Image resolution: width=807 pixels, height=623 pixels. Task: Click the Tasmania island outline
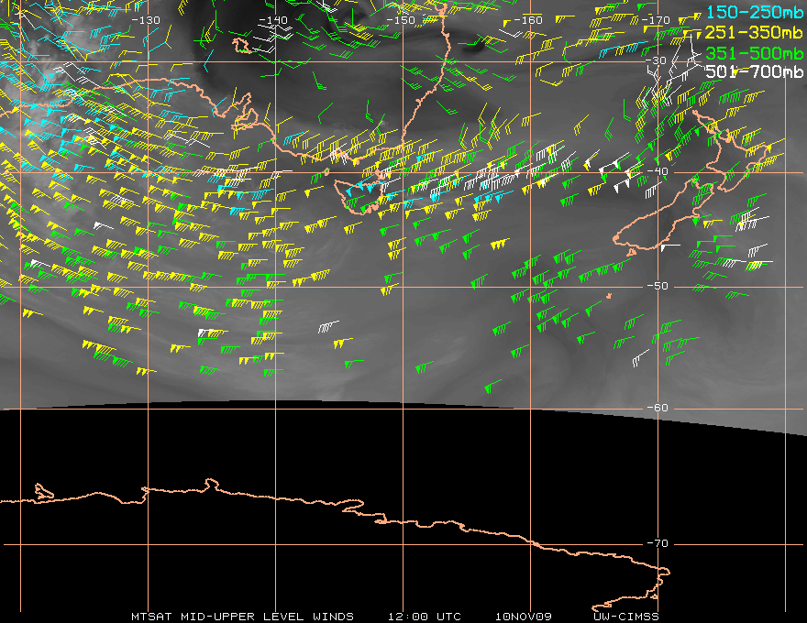point(359,195)
